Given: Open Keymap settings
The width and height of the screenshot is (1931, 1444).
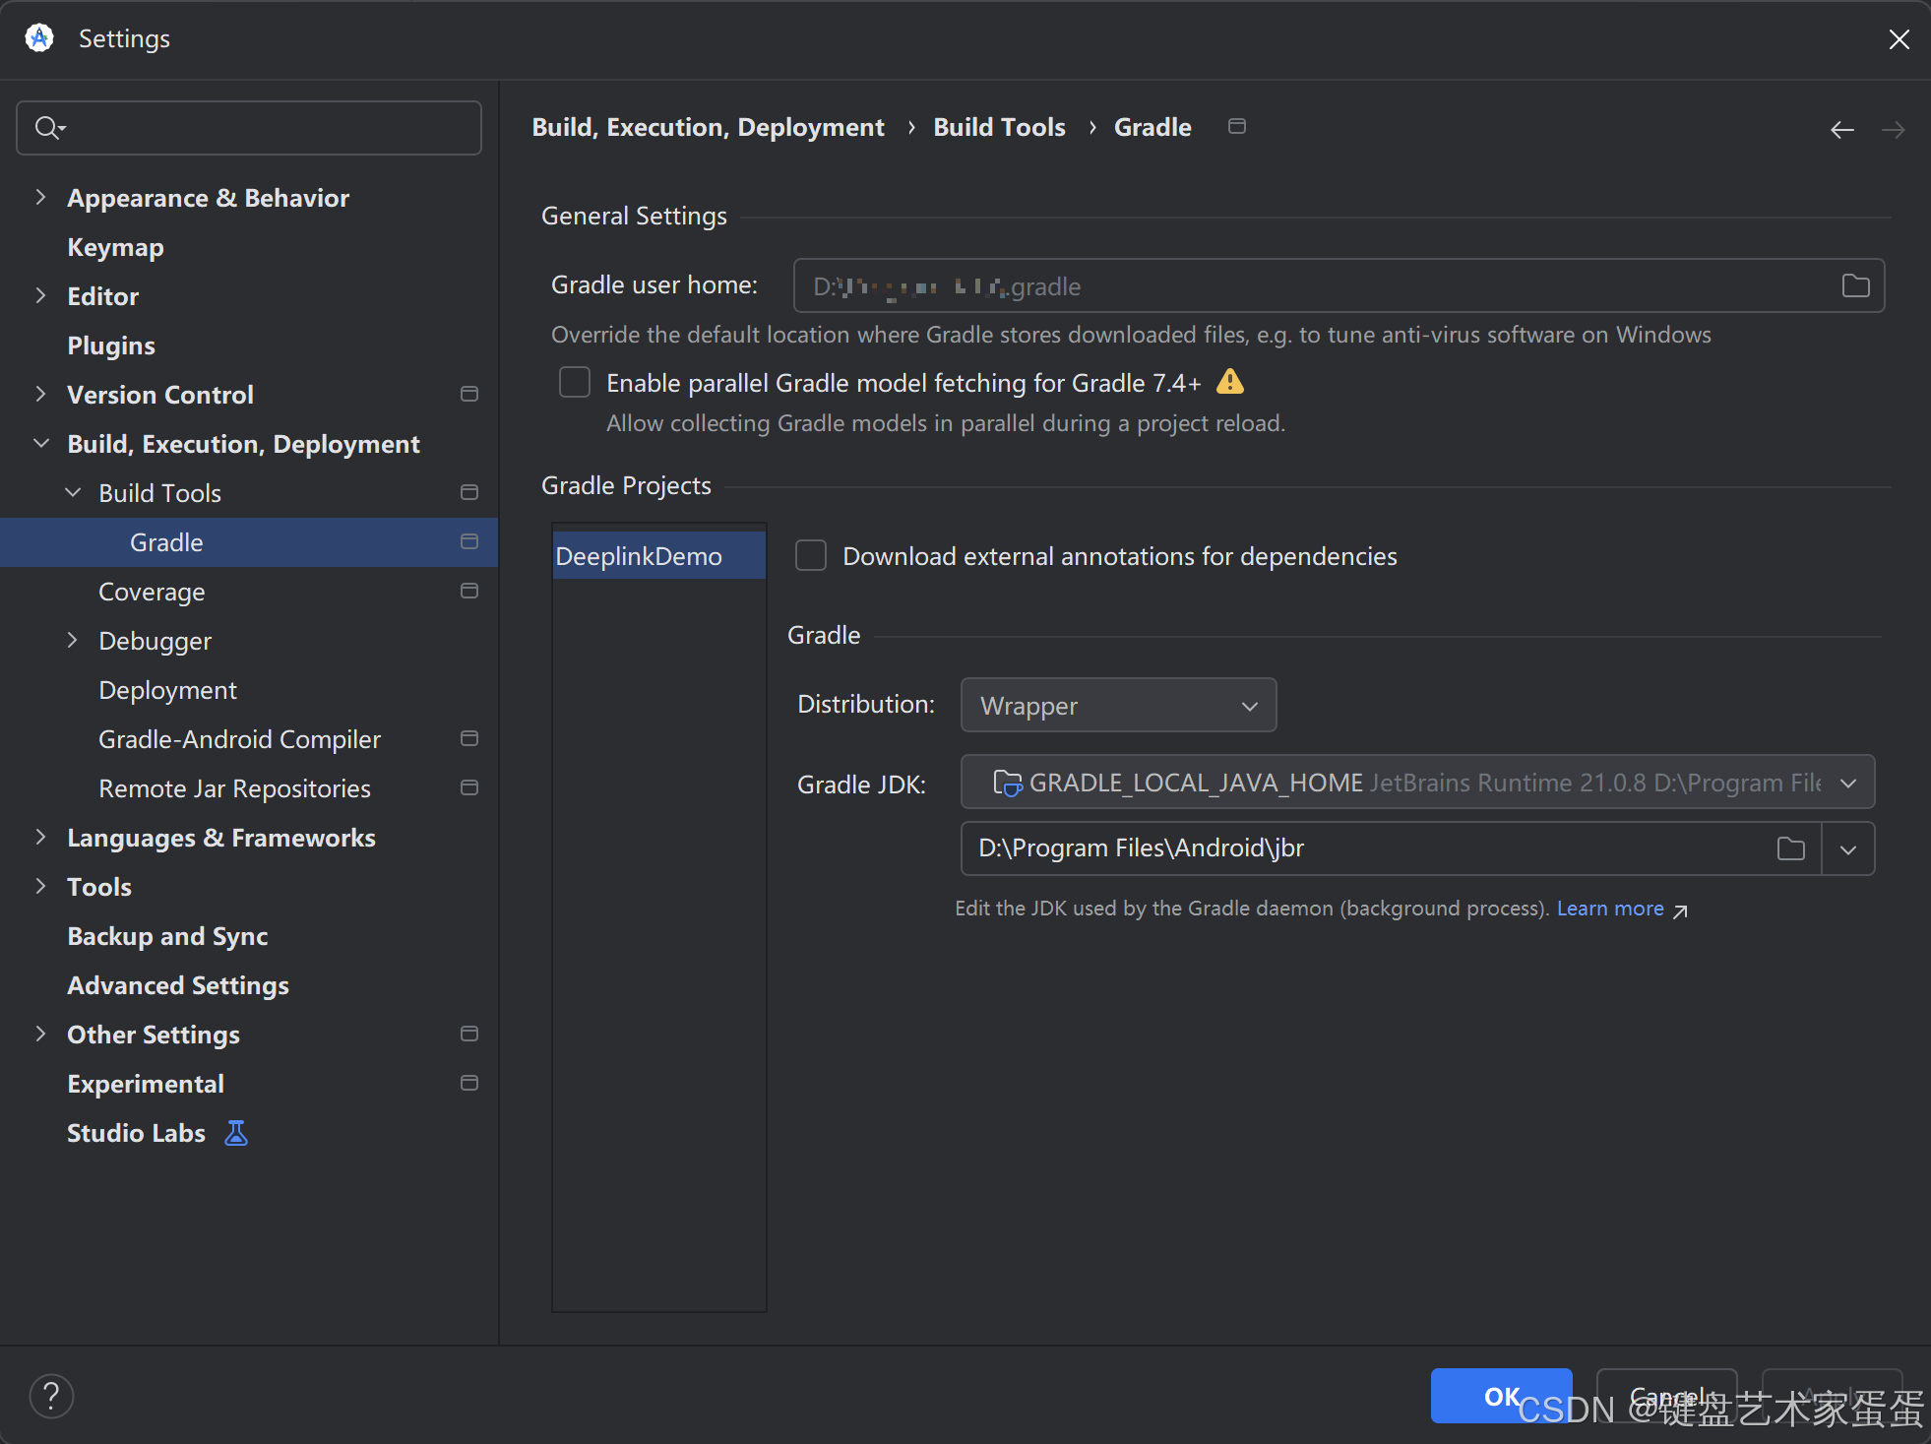Looking at the screenshot, I should (115, 247).
